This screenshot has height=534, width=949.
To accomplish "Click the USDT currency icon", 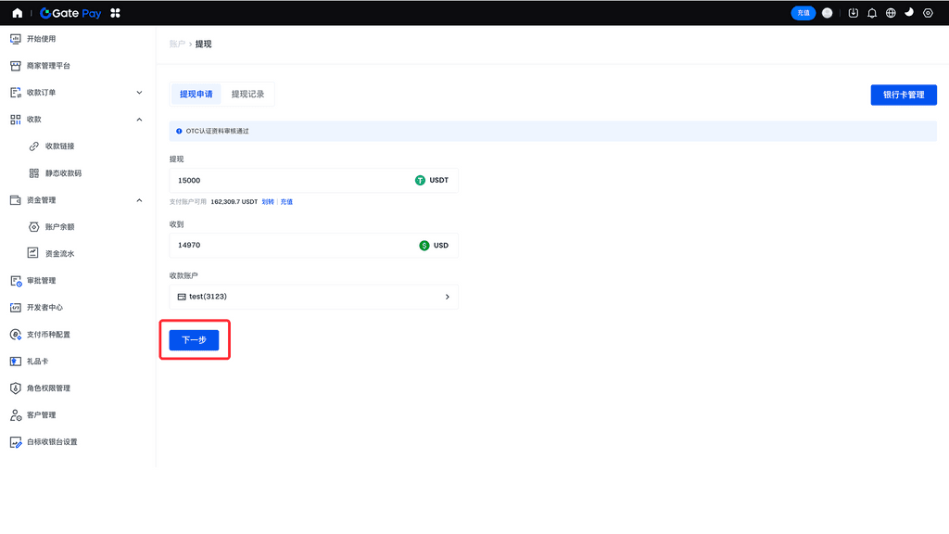I will [x=420, y=181].
